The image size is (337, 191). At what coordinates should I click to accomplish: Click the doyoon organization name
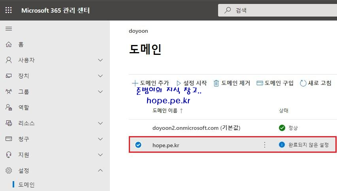[138, 31]
